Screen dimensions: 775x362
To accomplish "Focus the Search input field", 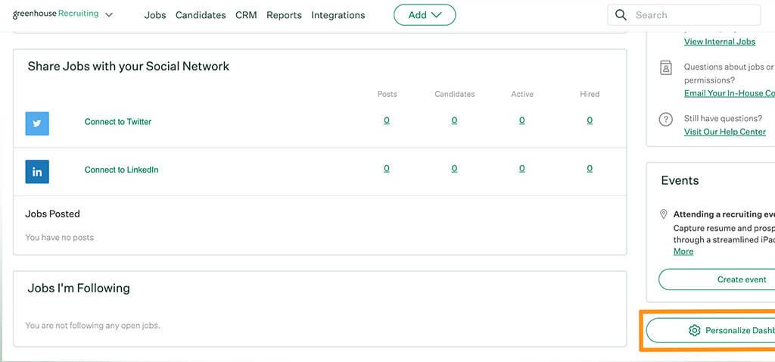I will (693, 15).
